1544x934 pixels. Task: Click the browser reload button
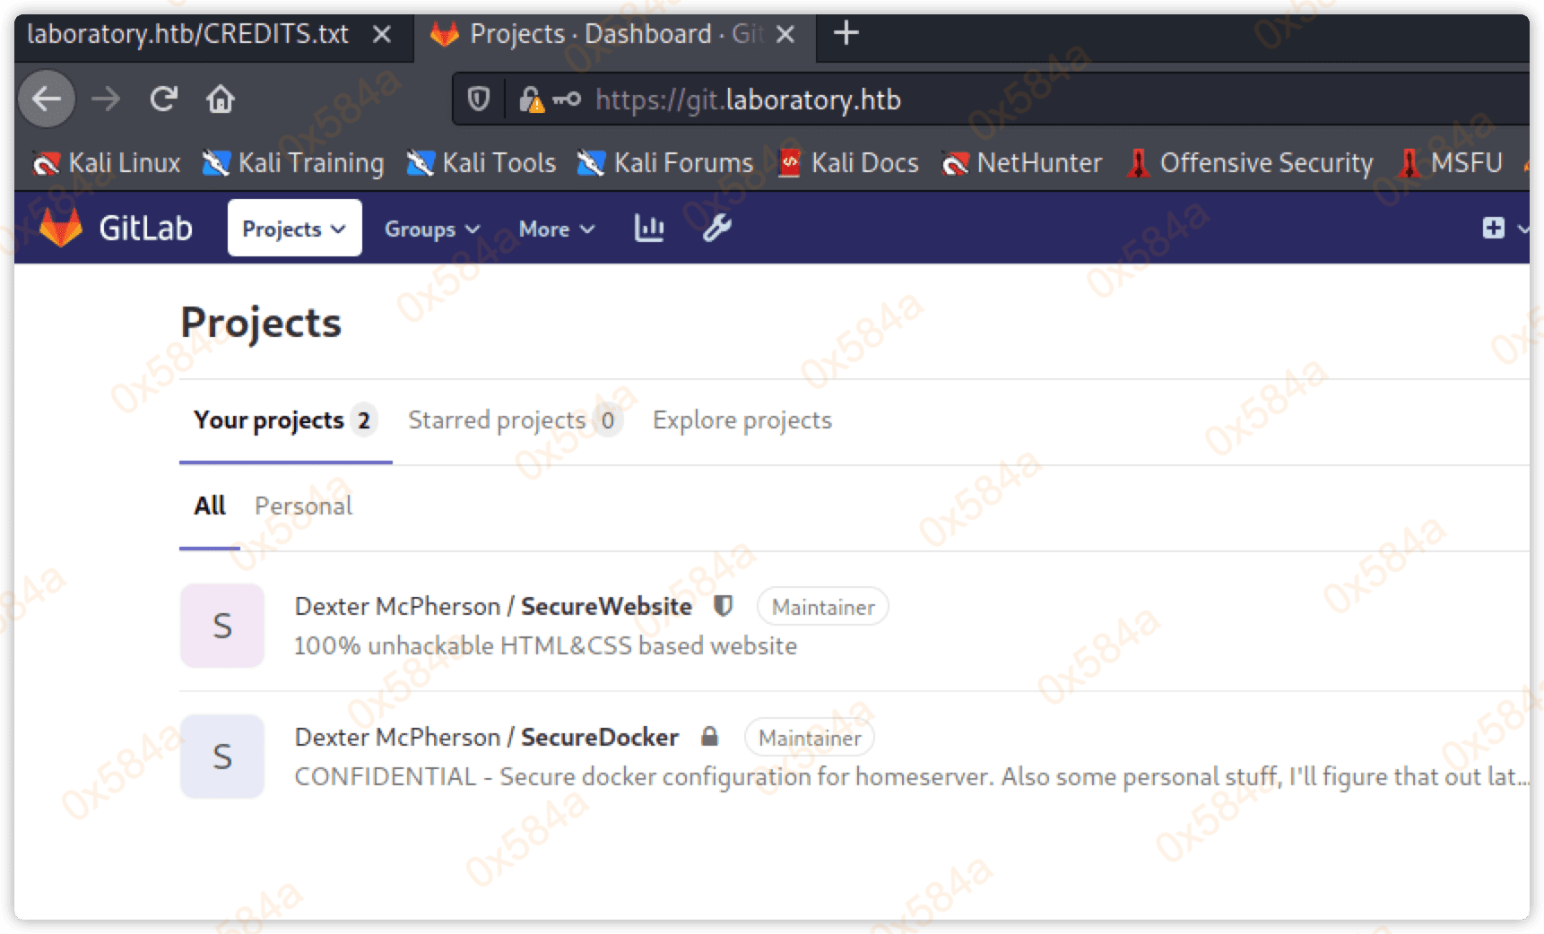163,99
